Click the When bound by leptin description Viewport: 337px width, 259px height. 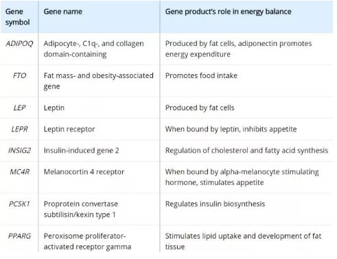(x=231, y=129)
